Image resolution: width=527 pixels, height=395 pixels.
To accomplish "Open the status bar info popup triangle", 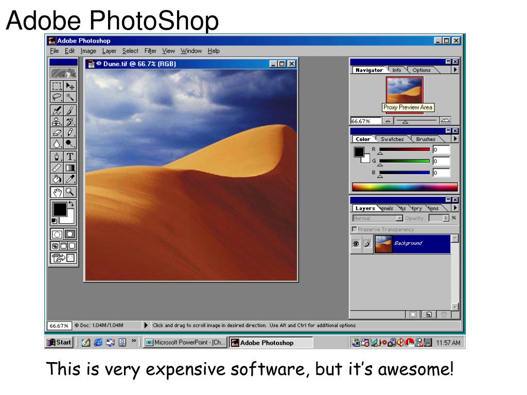I will tap(146, 325).
